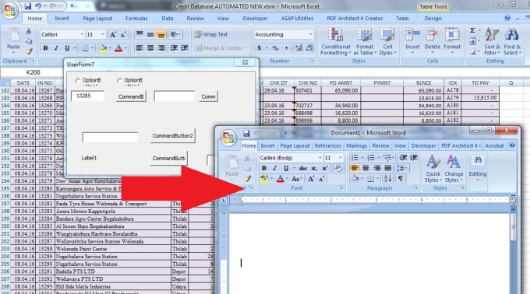Image resolution: width=530 pixels, height=294 pixels.
Task: Expand Word Font group dialog launcher
Action: [x=341, y=187]
